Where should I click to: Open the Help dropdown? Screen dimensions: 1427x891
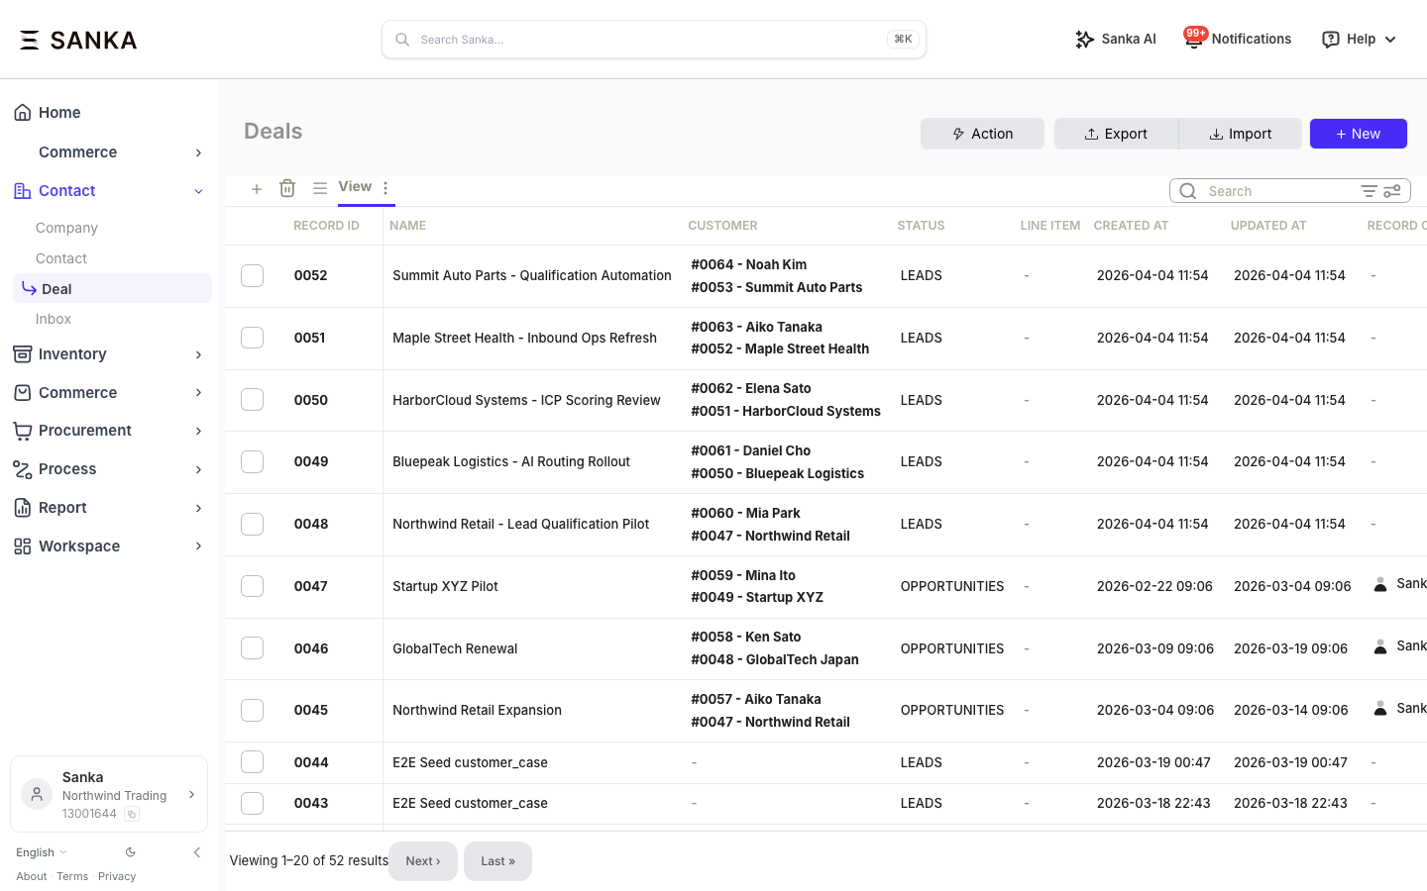point(1359,40)
